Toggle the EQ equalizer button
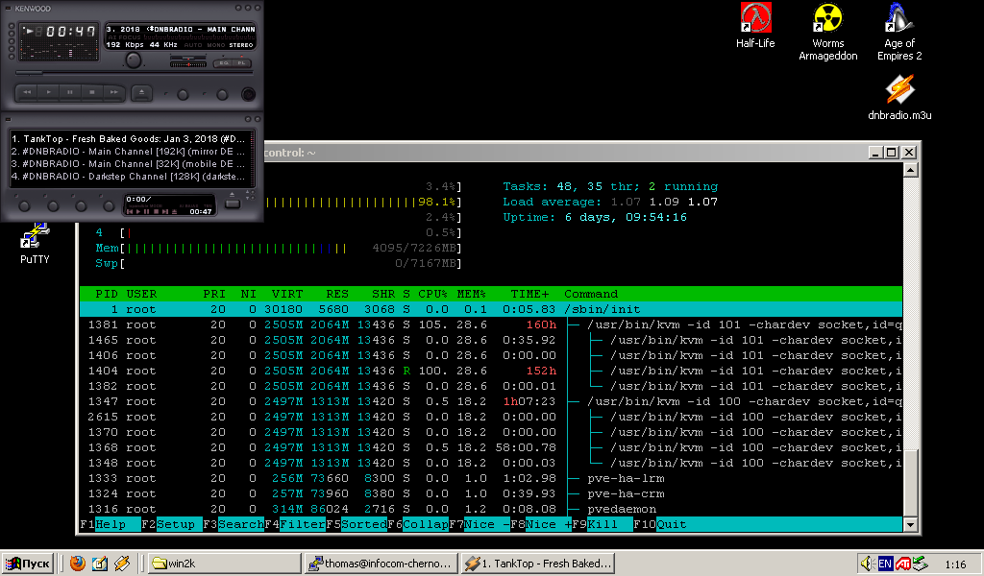Image resolution: width=984 pixels, height=576 pixels. click(x=224, y=63)
